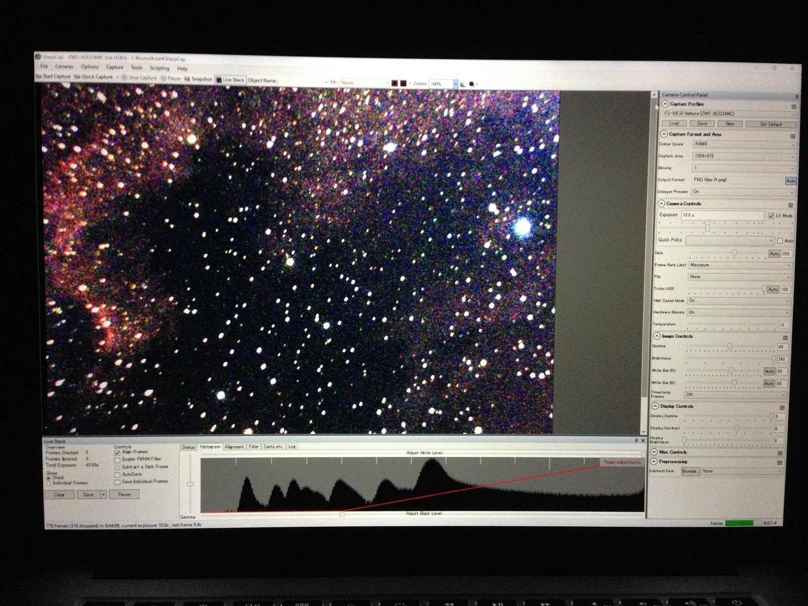Screen dimensions: 808x606
Task: Collapse the Display Controls section
Action: click(655, 406)
